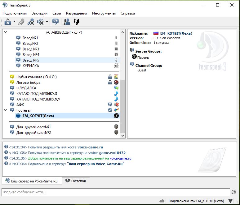Click nickname link EM_KOT9IT(Леха) in info panel
The height and width of the screenshot is (205, 240).
click(x=176, y=33)
